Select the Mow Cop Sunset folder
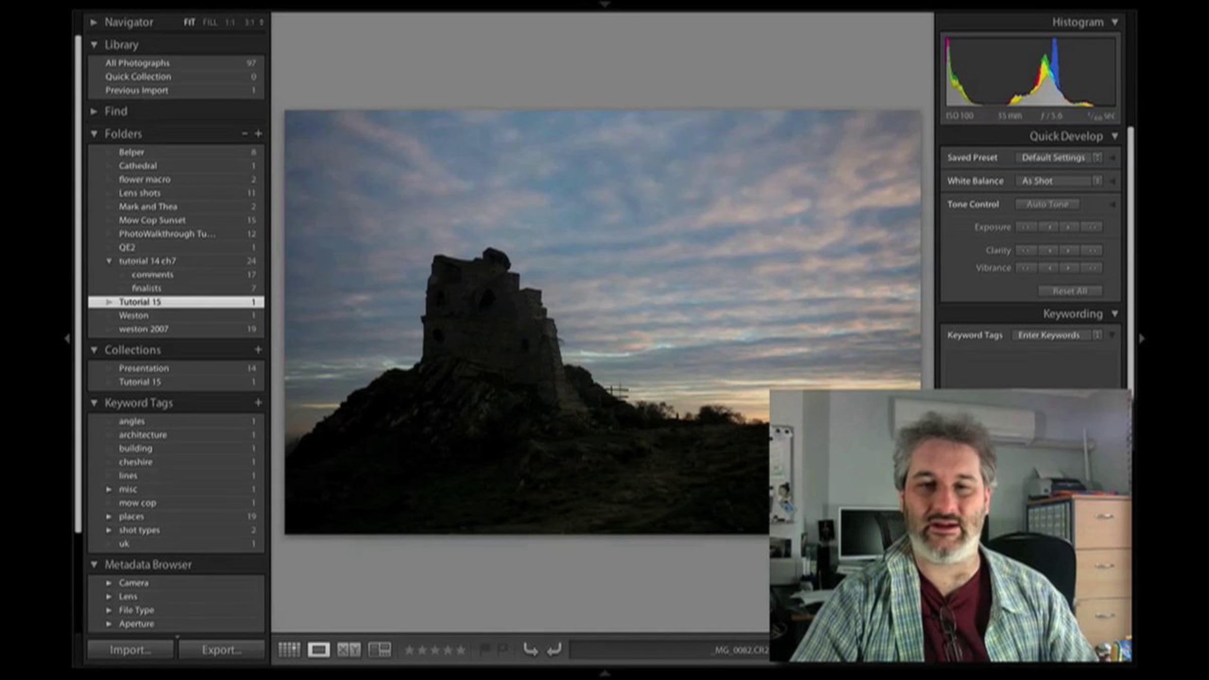This screenshot has height=680, width=1209. coord(152,220)
